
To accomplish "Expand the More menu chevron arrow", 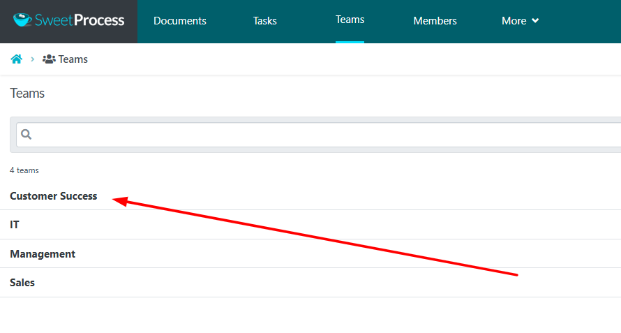I will [x=535, y=21].
